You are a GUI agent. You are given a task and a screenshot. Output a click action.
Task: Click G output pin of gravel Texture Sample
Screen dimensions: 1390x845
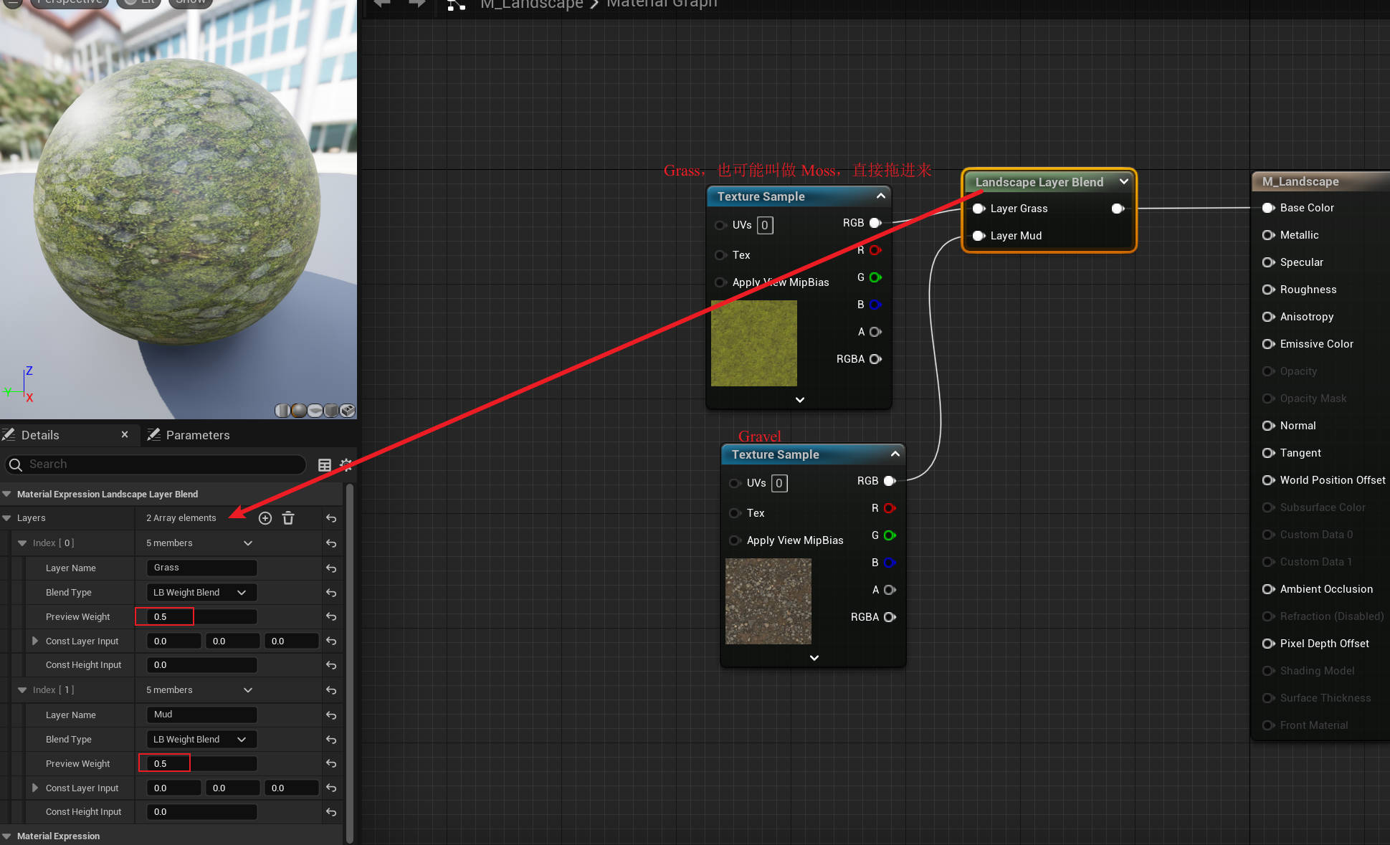890,535
